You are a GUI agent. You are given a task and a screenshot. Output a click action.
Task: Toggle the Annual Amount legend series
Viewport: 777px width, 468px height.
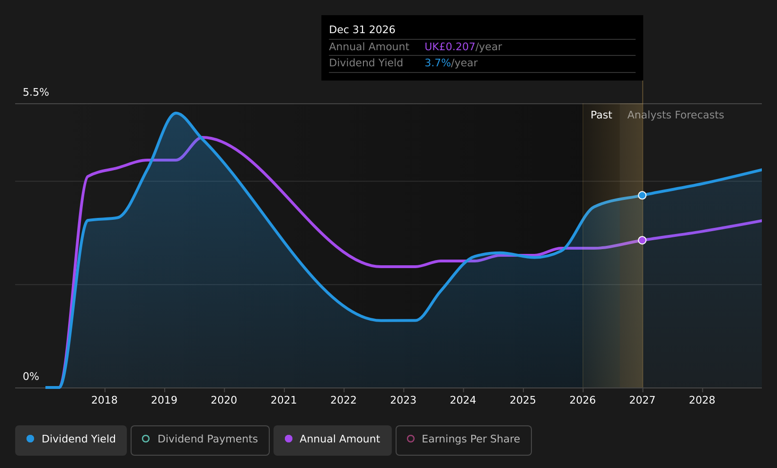(333, 440)
